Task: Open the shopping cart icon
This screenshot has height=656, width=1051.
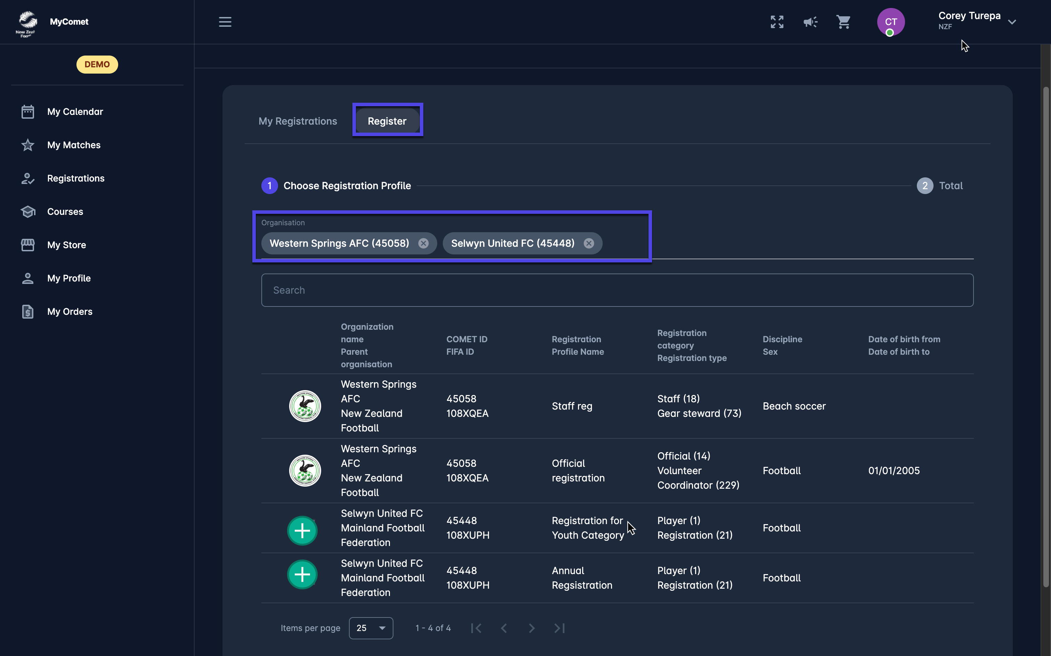Action: (843, 22)
